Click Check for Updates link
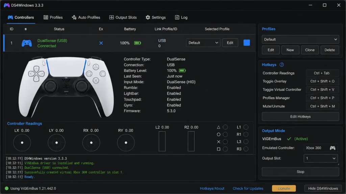 (x=248, y=188)
